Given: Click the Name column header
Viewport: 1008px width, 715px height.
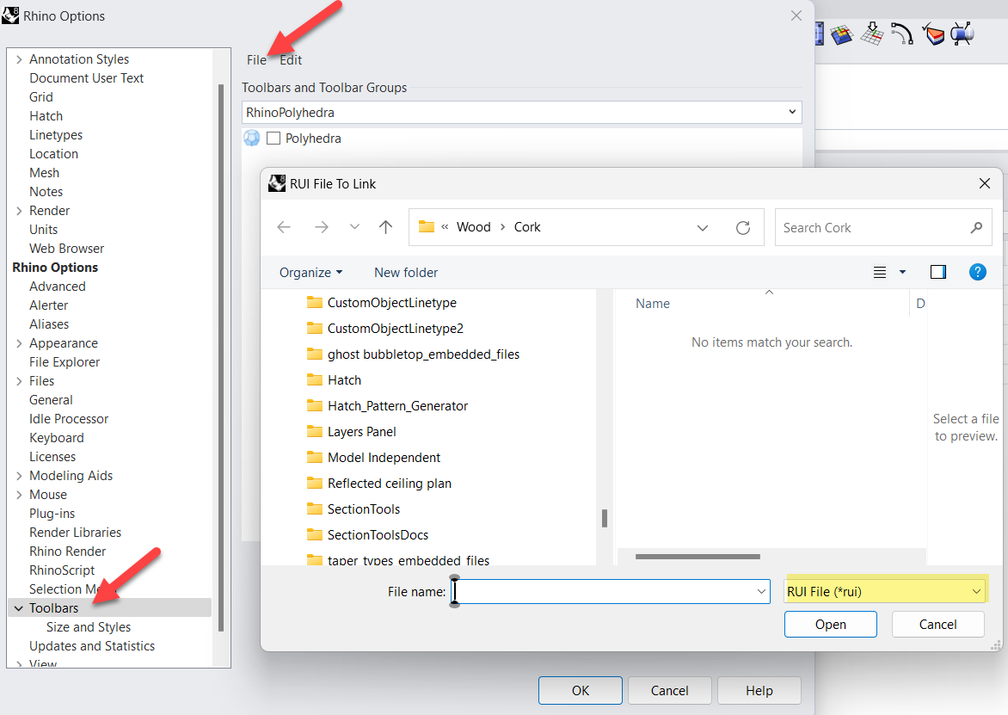Looking at the screenshot, I should [x=653, y=304].
